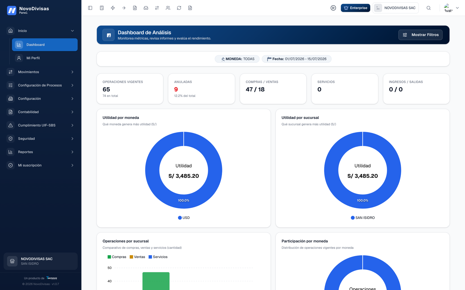Expand the Movimientos menu chevron
The width and height of the screenshot is (465, 290).
(x=72, y=72)
